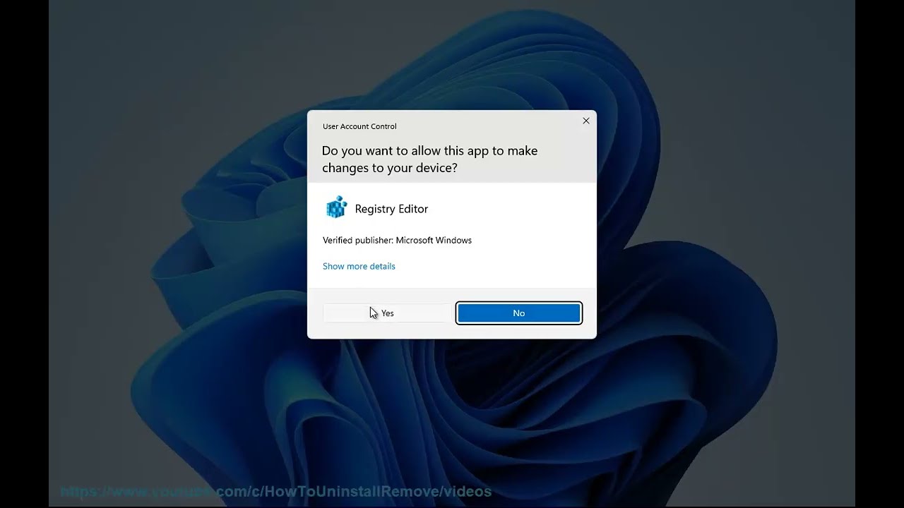Click the allow this app question heading
The height and width of the screenshot is (508, 904).
pos(429,159)
